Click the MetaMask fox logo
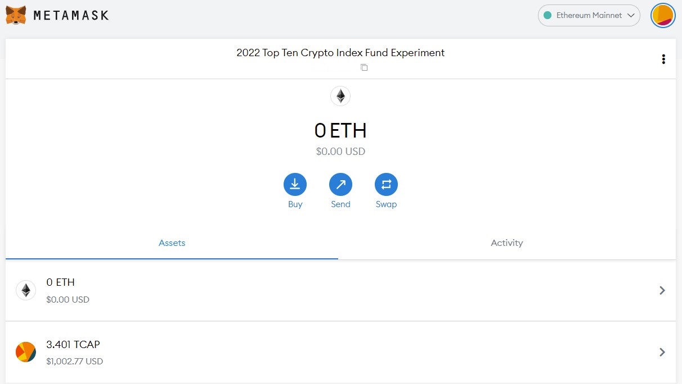Screen dimensions: 682x384 [16, 15]
